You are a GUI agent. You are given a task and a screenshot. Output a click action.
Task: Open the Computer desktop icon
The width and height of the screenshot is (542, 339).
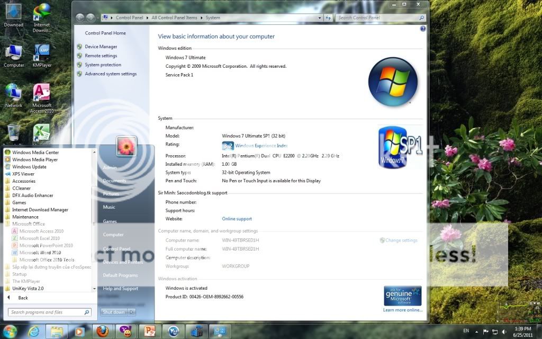click(13, 55)
